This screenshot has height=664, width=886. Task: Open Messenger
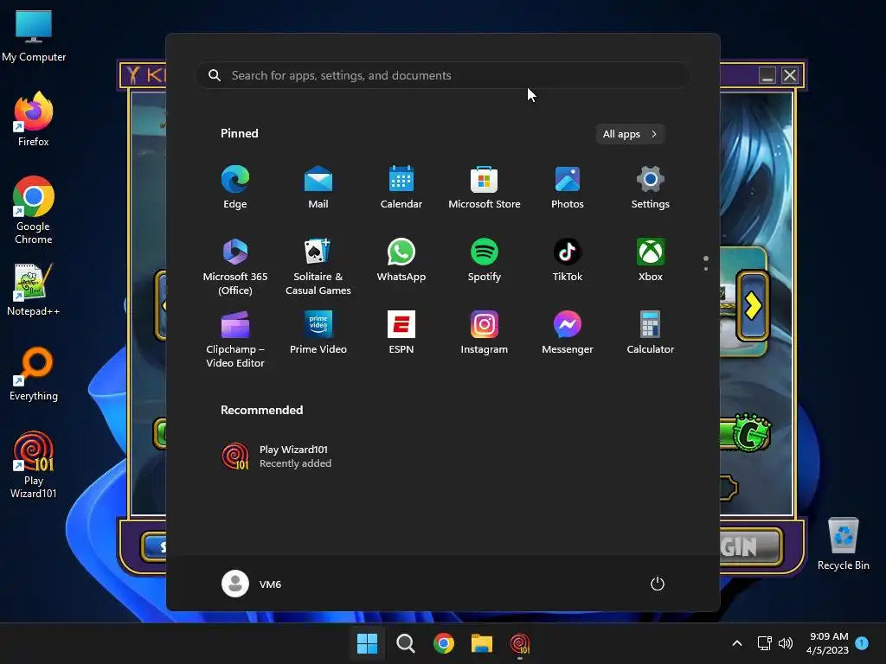[x=568, y=332]
